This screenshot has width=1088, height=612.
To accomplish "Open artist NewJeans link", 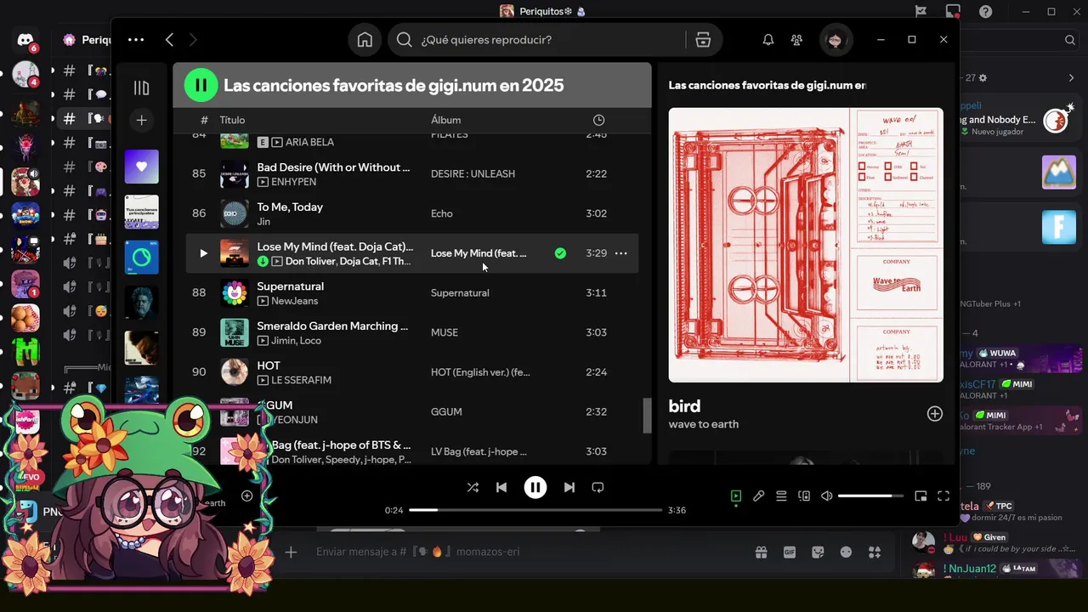I will tap(294, 301).
